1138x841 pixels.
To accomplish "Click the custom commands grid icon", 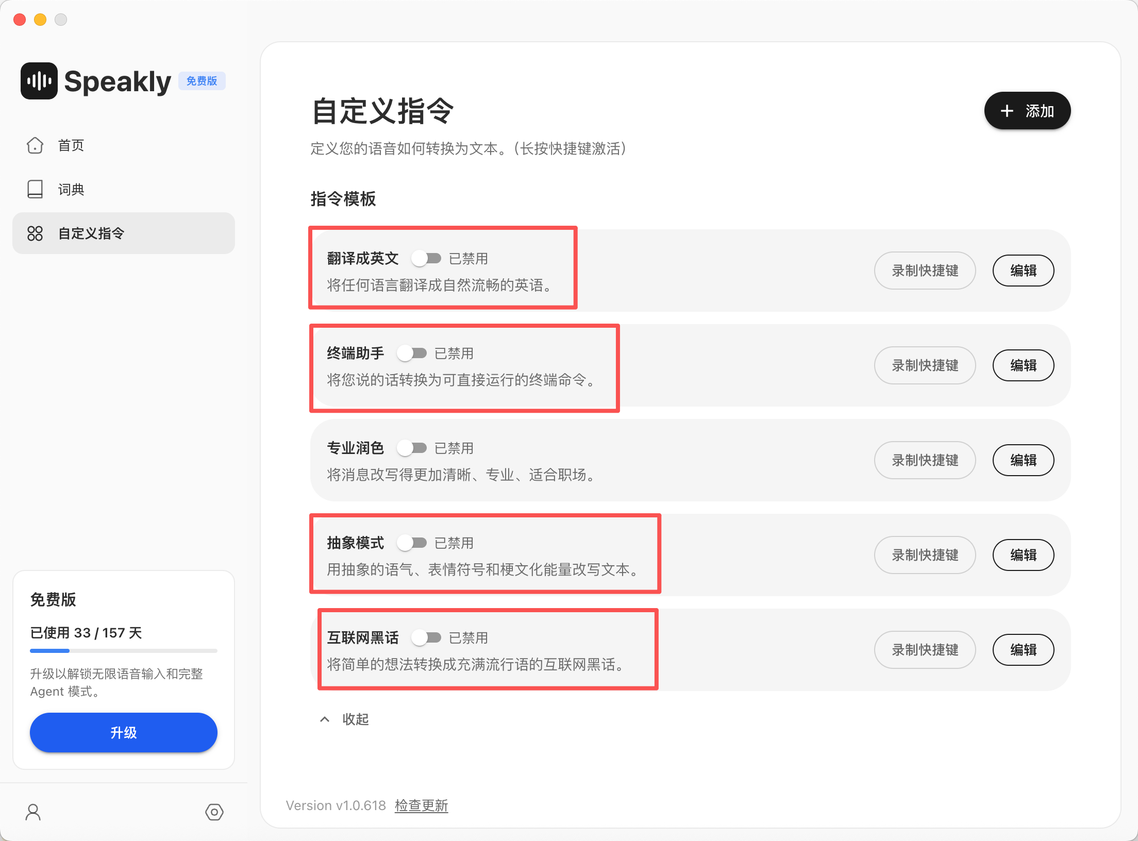I will (x=35, y=233).
